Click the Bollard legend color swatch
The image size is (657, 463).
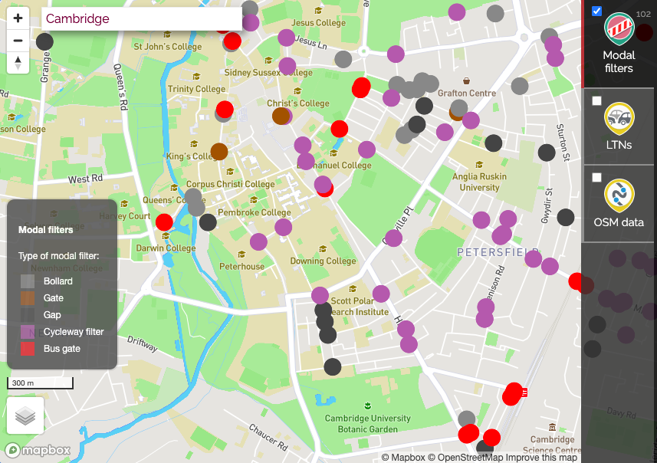click(x=28, y=281)
